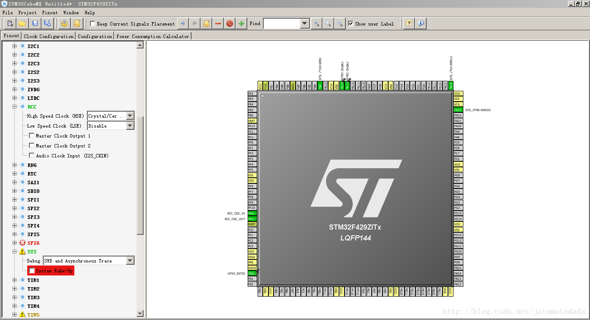Click the peripheral icon beside LTDC
Image resolution: width=590 pixels, height=320 pixels.
pos(22,98)
